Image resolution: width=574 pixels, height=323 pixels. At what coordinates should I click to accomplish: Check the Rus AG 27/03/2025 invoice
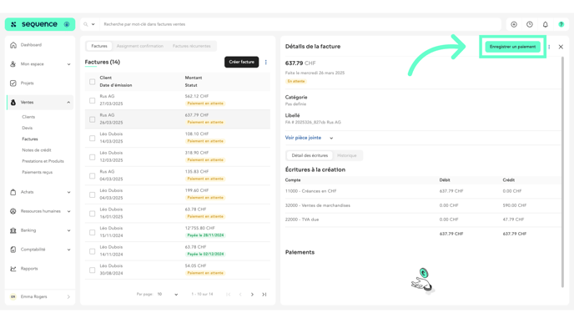[93, 100]
